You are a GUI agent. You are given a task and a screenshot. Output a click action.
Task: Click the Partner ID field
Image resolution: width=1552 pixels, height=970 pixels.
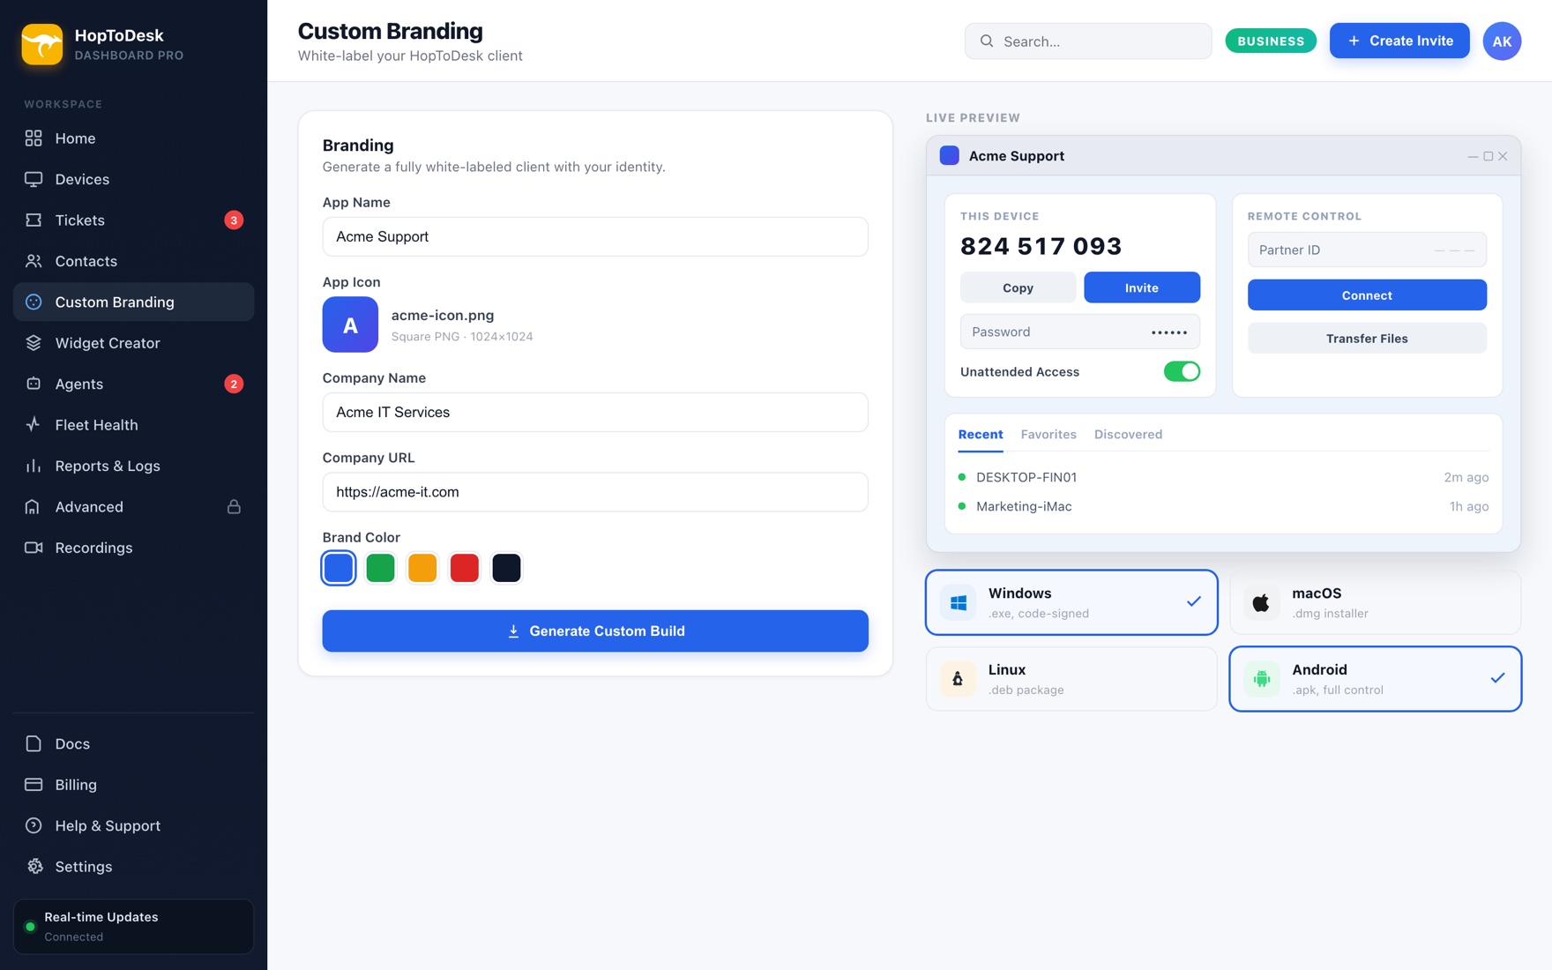pyautogui.click(x=1367, y=250)
